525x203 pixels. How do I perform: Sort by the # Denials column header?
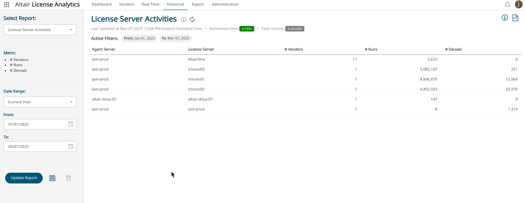point(453,49)
